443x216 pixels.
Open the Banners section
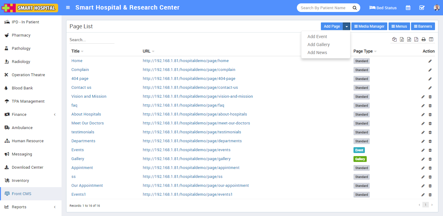423,26
